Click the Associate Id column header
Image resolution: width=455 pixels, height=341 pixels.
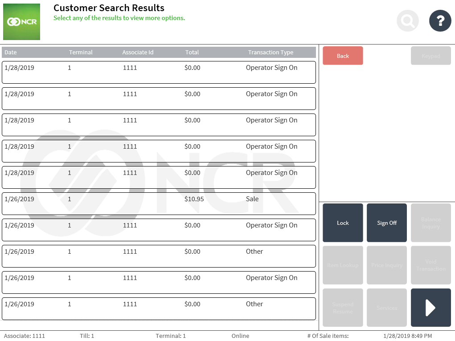[x=138, y=53]
